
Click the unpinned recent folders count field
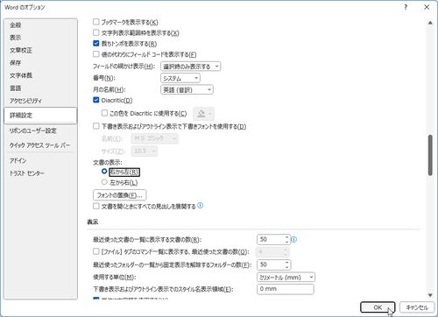coord(271,264)
